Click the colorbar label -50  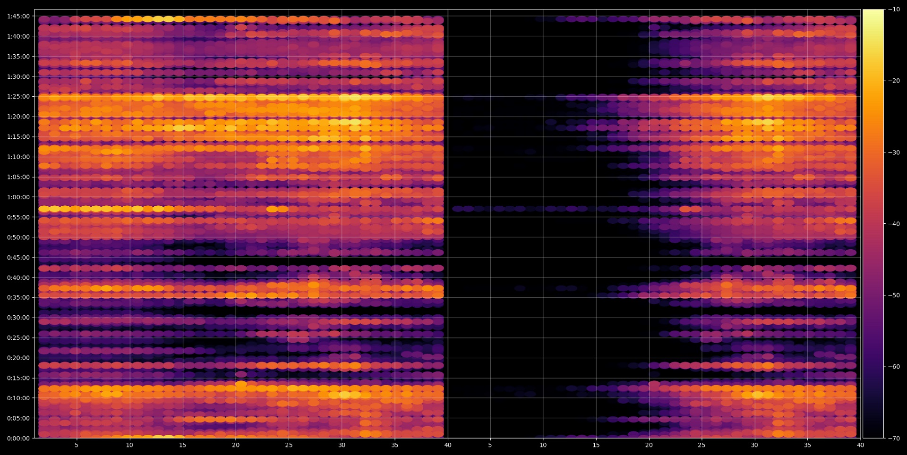tap(894, 295)
